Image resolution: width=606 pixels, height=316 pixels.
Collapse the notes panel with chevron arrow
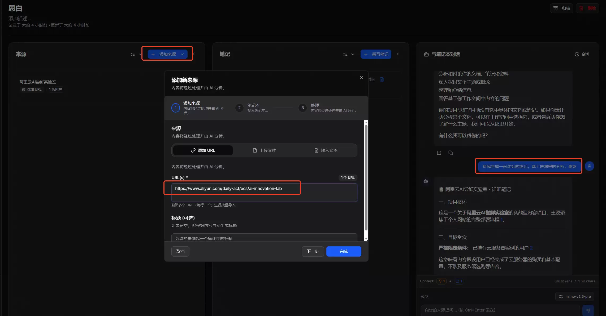point(398,54)
